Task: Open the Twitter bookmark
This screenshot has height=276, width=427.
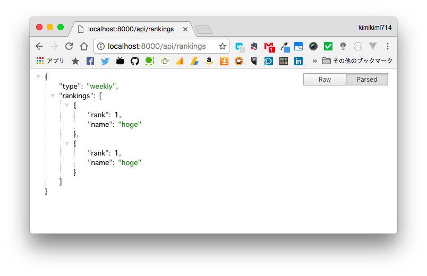Action: (105, 61)
